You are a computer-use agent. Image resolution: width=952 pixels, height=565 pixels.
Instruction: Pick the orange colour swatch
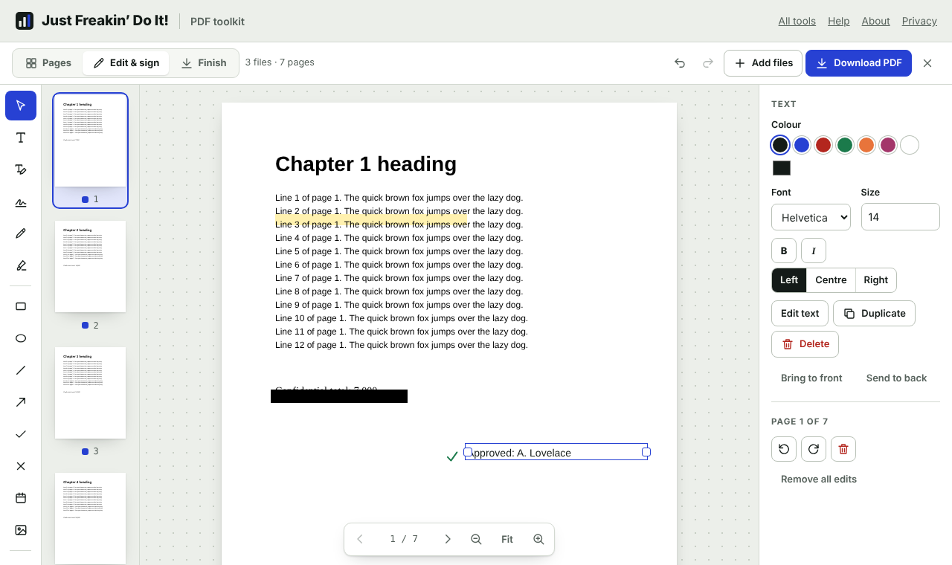pos(866,145)
